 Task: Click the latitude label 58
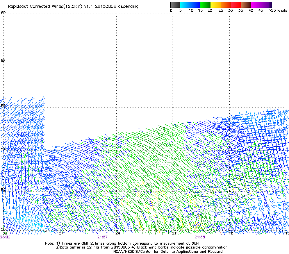click(x=3, y=61)
